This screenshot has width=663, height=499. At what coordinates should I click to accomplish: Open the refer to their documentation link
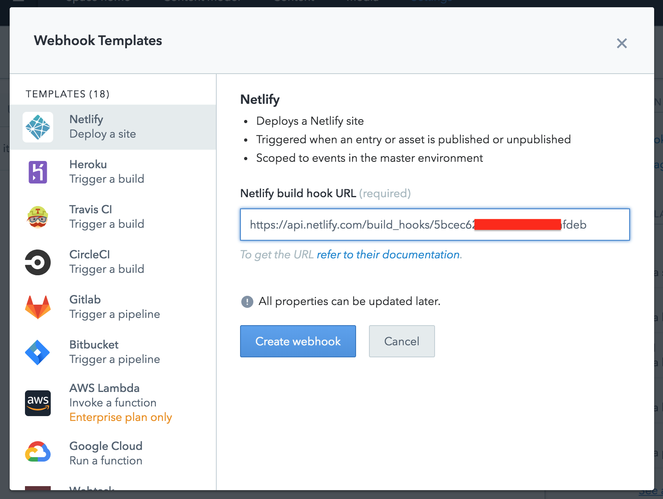[388, 255]
